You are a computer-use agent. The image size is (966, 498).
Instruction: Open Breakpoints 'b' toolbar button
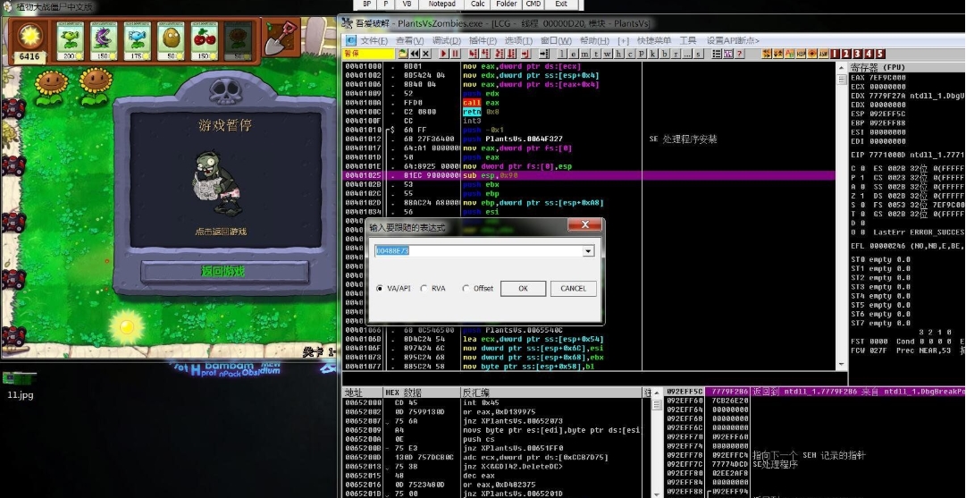pos(665,54)
